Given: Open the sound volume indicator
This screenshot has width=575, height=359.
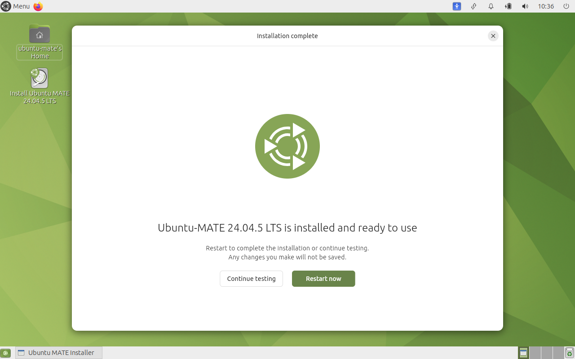Looking at the screenshot, I should pyautogui.click(x=525, y=6).
